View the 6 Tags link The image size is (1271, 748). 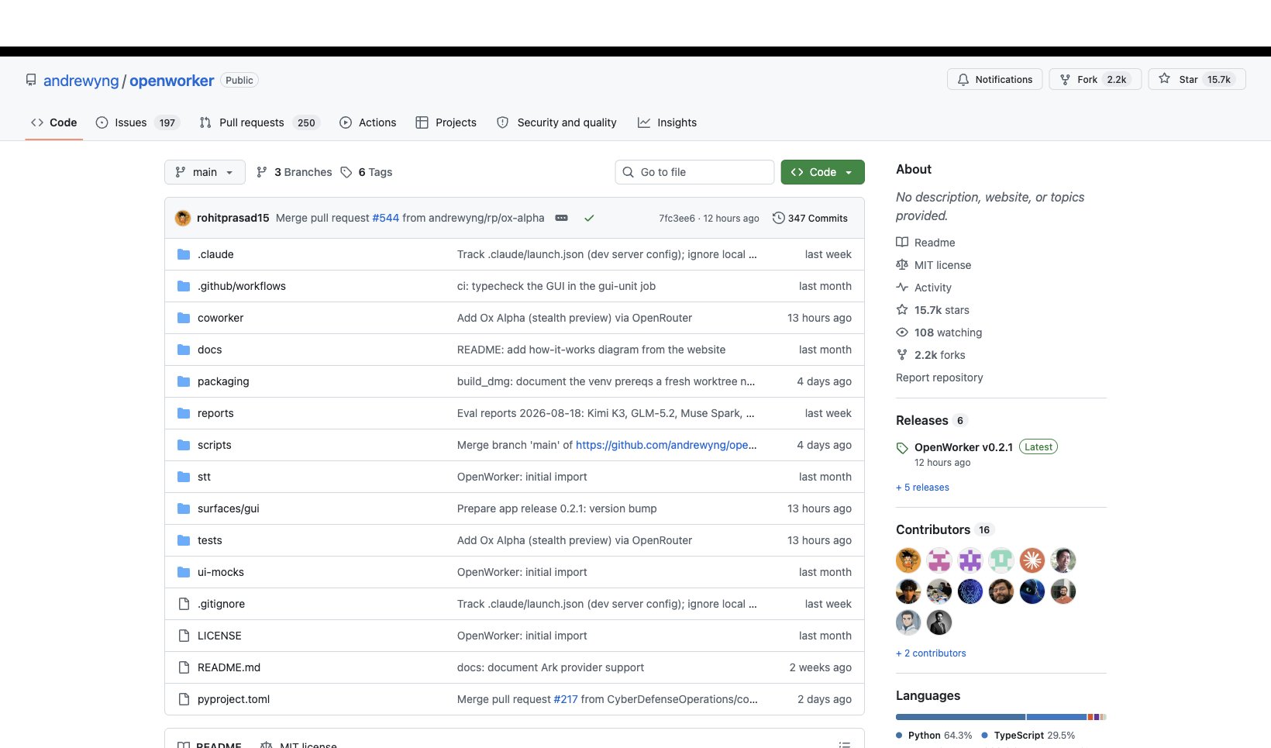pos(367,172)
